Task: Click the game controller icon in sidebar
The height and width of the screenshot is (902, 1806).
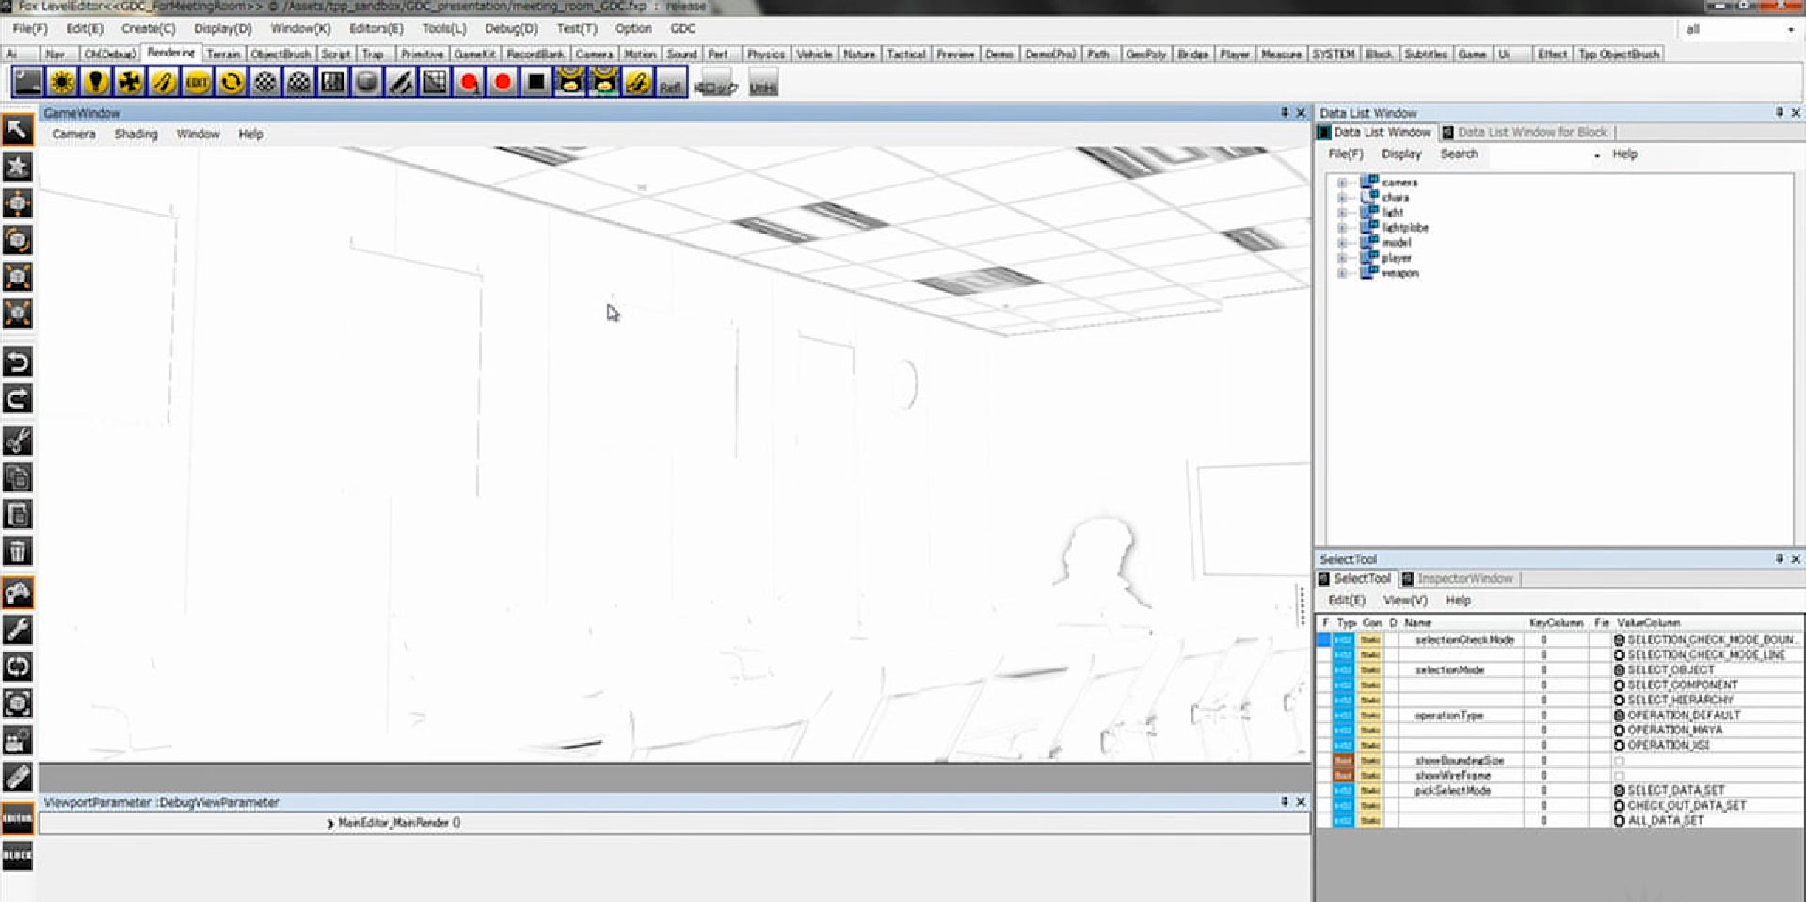Action: [17, 593]
